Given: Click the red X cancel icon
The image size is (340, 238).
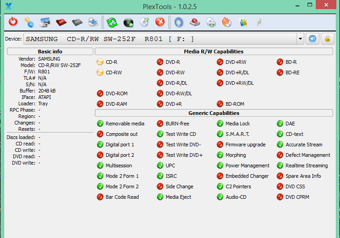Looking at the screenshot, I should 160,22.
